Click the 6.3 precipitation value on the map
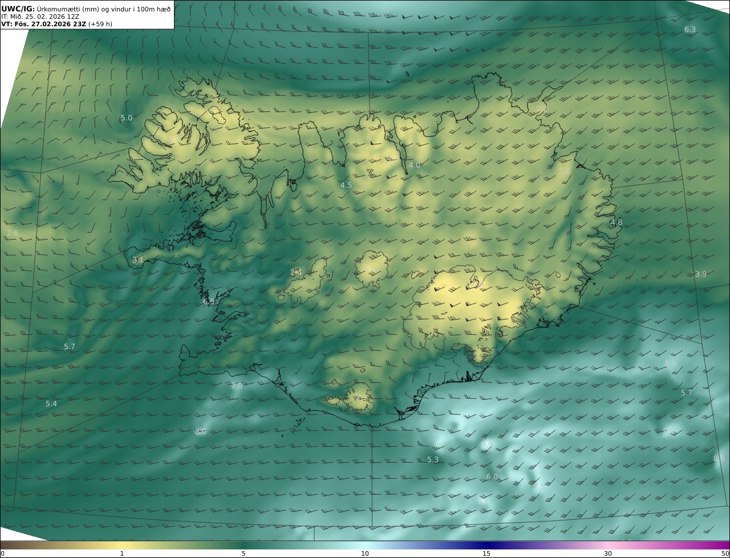 tap(690, 29)
